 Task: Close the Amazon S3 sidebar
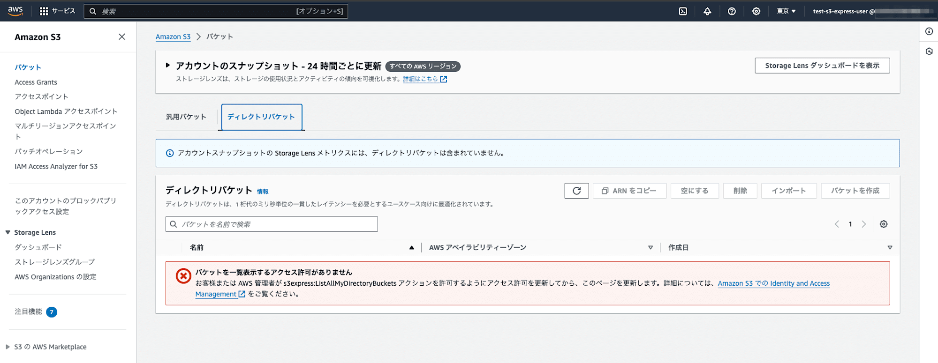122,37
